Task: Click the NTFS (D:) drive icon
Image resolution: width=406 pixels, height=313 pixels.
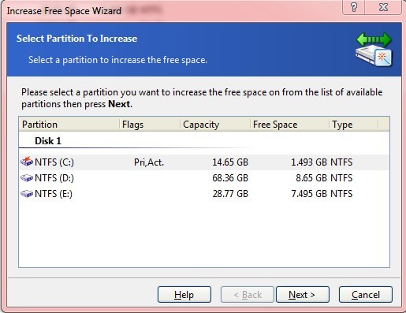Action: [27, 178]
